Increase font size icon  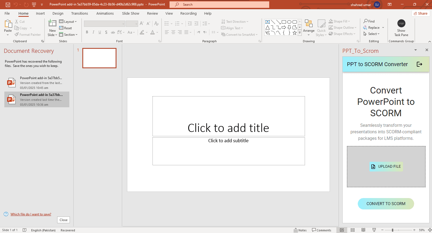[x=142, y=24]
